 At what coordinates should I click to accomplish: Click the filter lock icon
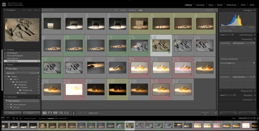click(216, 10)
